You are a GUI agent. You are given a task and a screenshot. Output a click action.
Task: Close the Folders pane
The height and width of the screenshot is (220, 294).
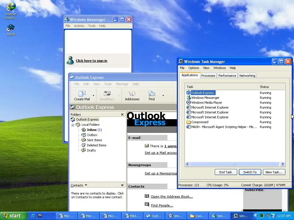pyautogui.click(x=122, y=114)
